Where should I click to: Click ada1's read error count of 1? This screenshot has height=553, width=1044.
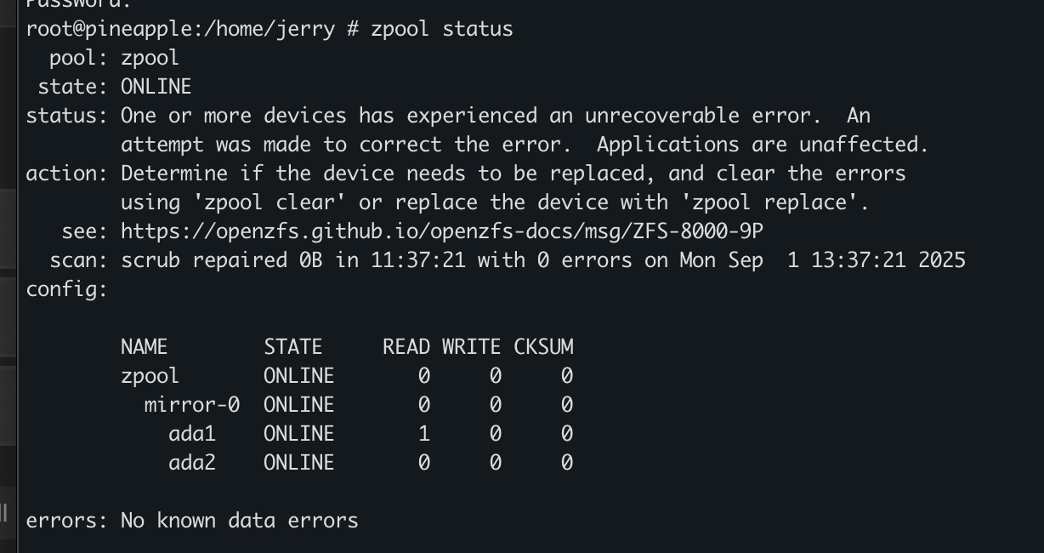tap(423, 434)
